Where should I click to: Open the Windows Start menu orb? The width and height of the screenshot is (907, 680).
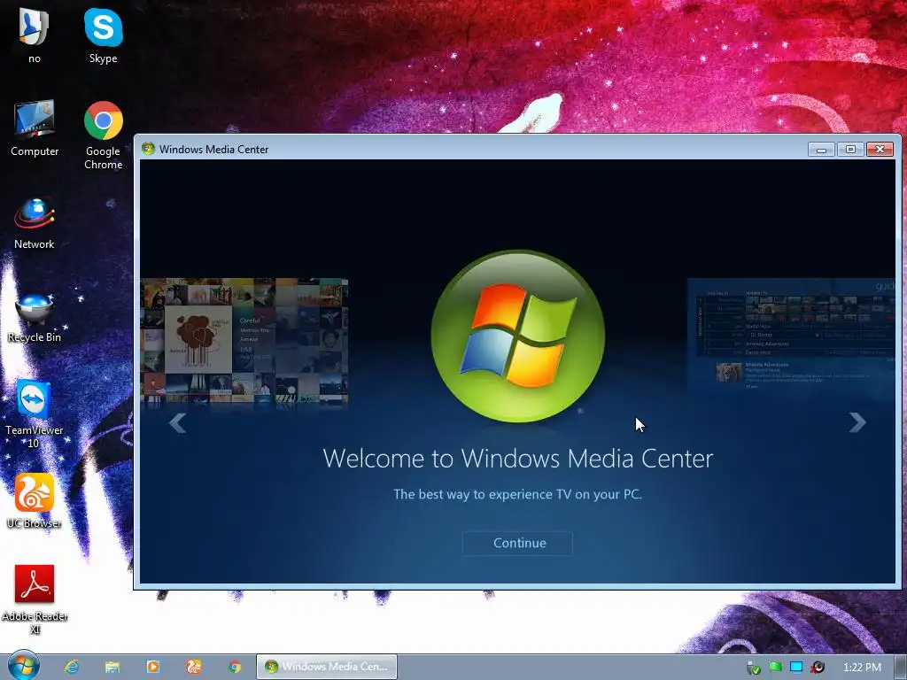point(23,666)
